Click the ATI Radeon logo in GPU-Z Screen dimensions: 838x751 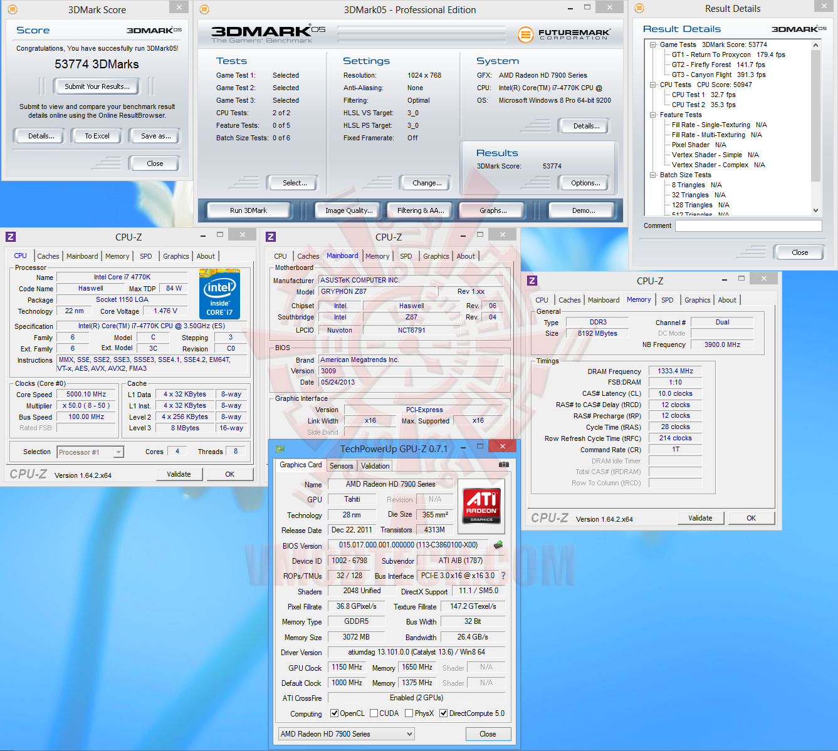(x=481, y=505)
